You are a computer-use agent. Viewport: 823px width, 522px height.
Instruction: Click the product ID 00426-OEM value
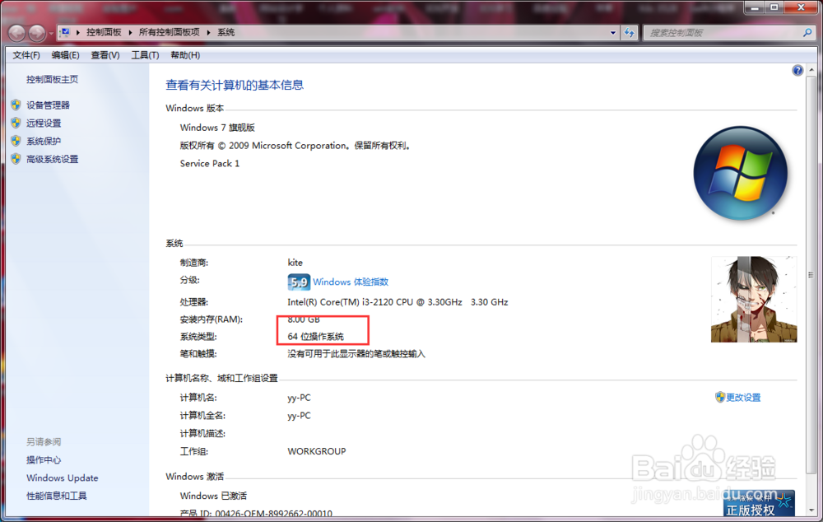point(273,513)
